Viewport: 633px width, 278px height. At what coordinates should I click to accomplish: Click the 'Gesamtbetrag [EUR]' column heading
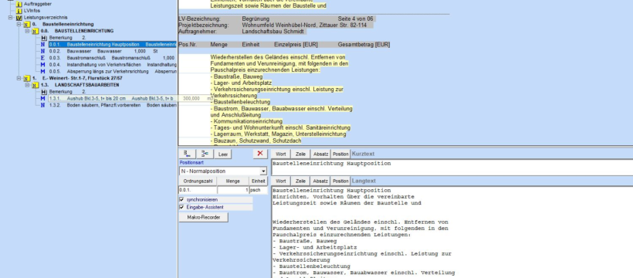click(x=364, y=45)
